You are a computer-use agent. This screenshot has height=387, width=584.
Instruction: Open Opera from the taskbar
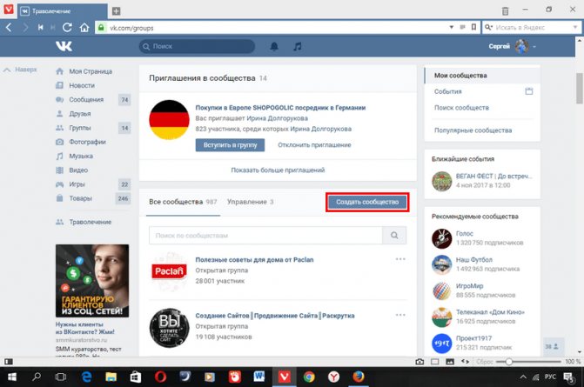(160, 377)
